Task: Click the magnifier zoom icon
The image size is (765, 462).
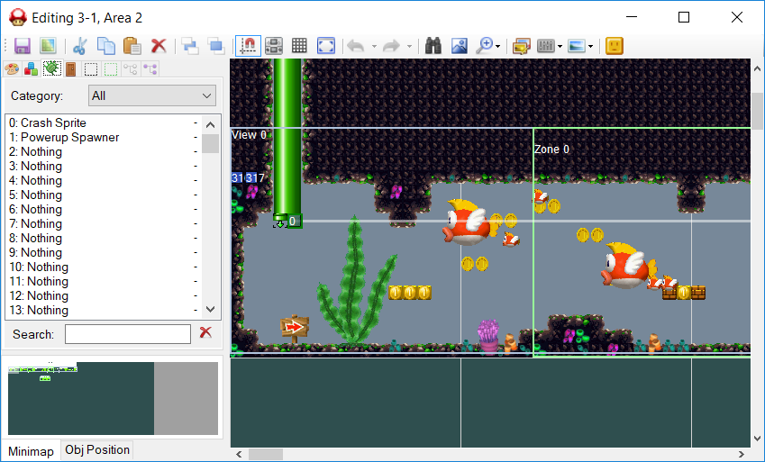Action: (x=485, y=46)
